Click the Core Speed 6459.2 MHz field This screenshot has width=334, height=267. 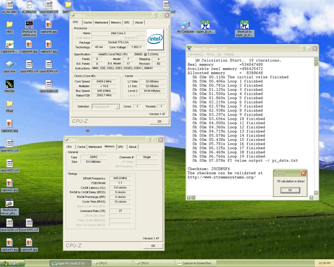(104, 81)
